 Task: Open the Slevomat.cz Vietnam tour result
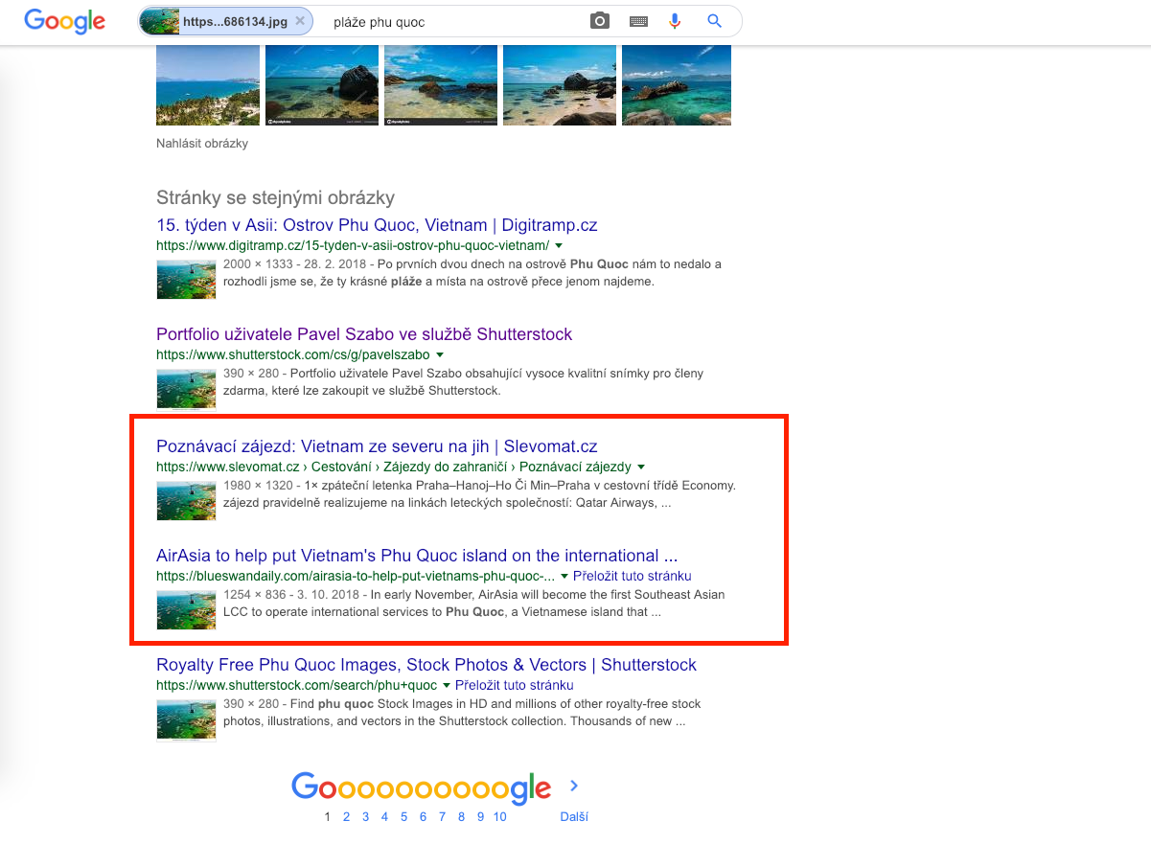point(377,446)
